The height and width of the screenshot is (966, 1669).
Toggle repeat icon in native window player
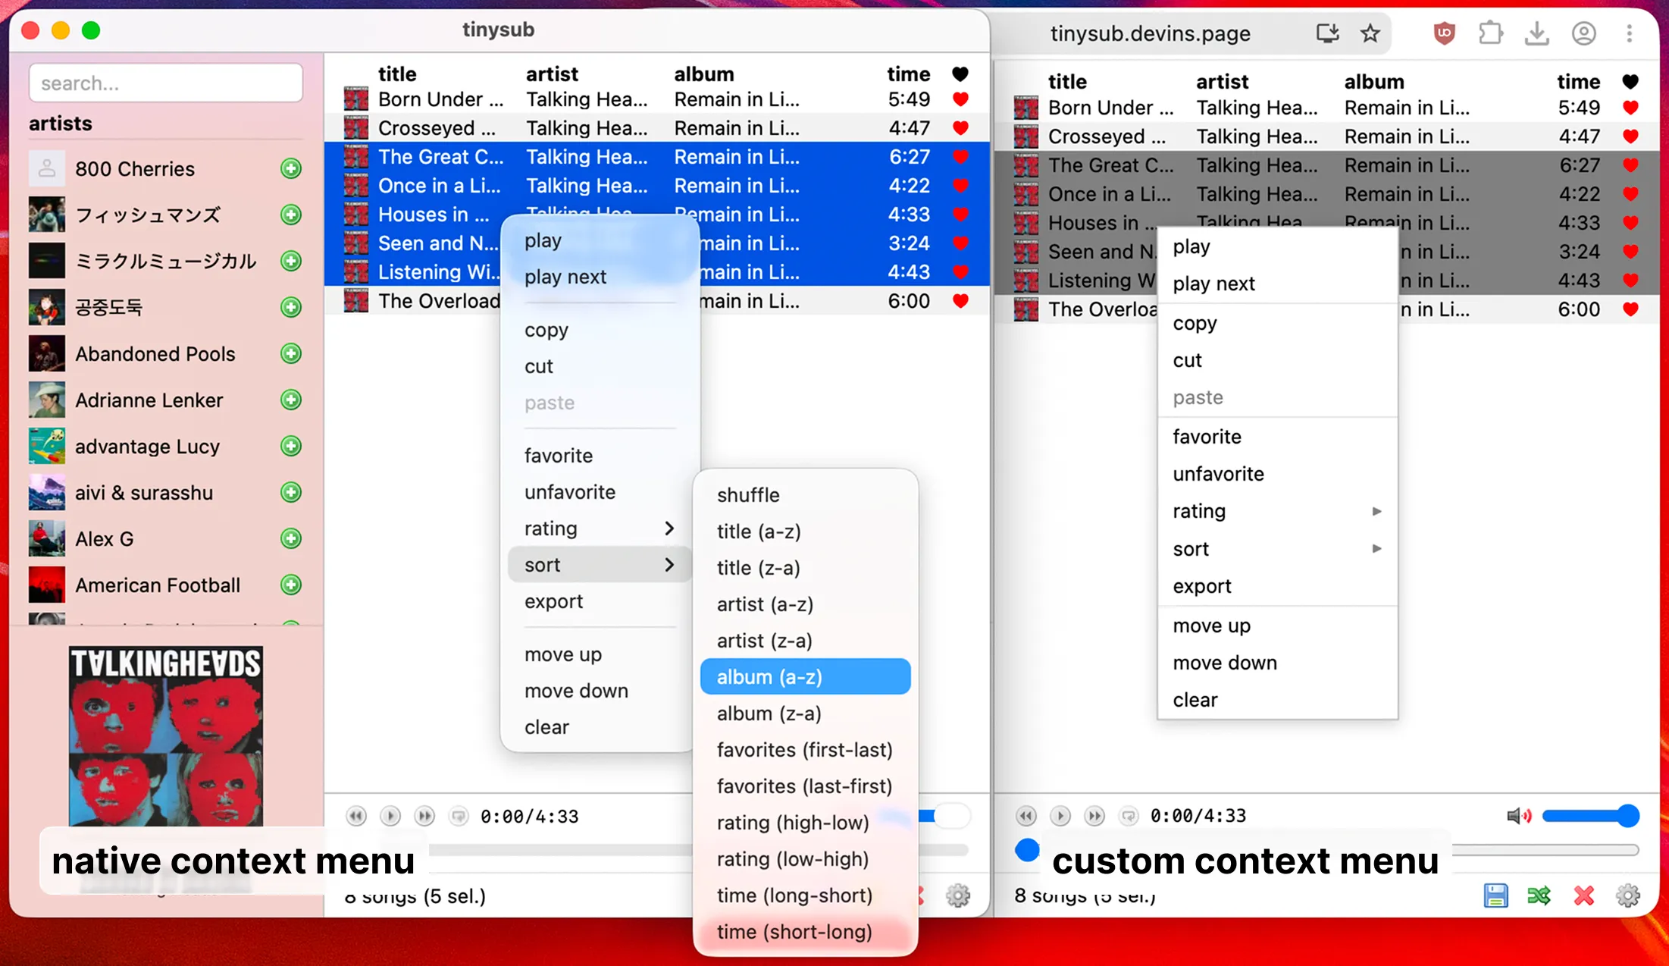tap(459, 816)
